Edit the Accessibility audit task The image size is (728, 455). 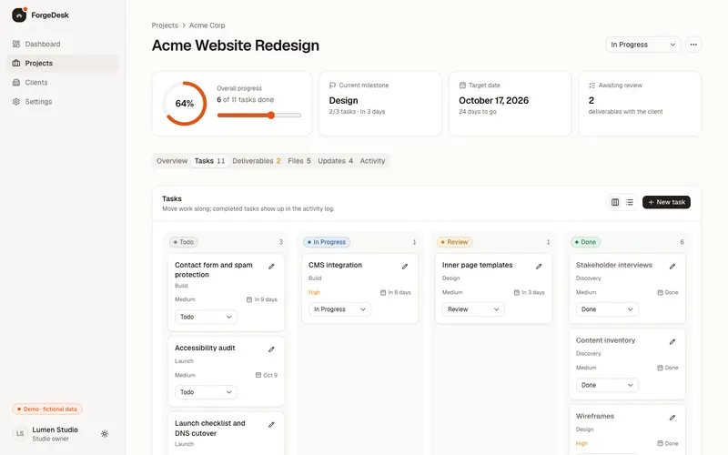point(271,349)
